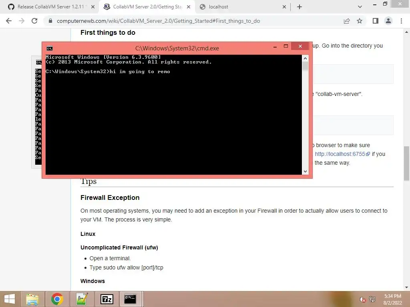Click the page scrollbar up arrow

[407, 32]
